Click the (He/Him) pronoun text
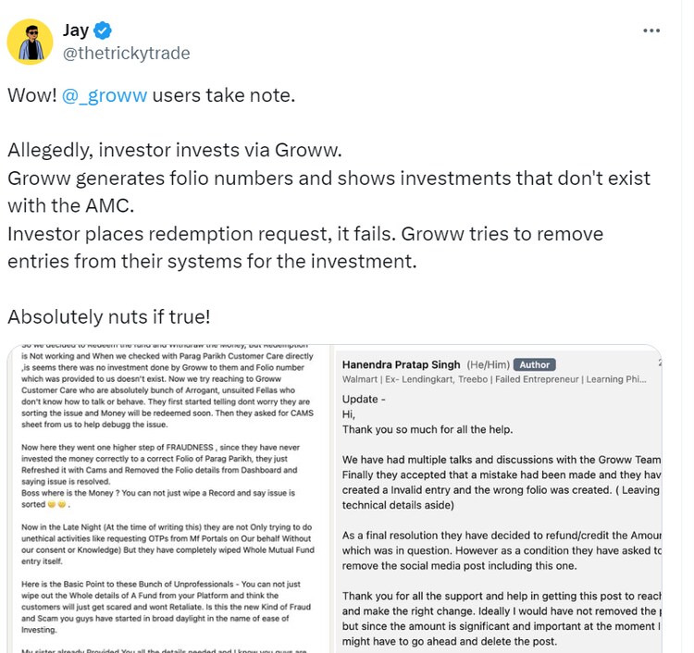 point(489,364)
